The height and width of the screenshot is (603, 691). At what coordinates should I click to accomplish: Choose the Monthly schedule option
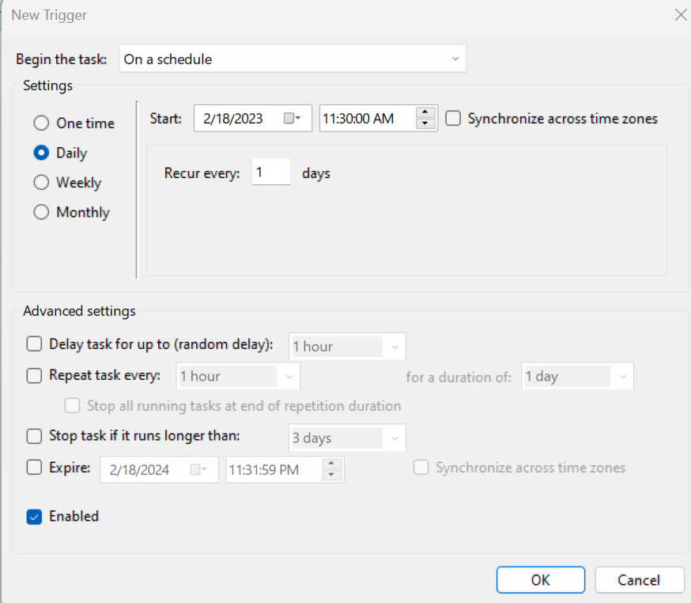tap(41, 213)
